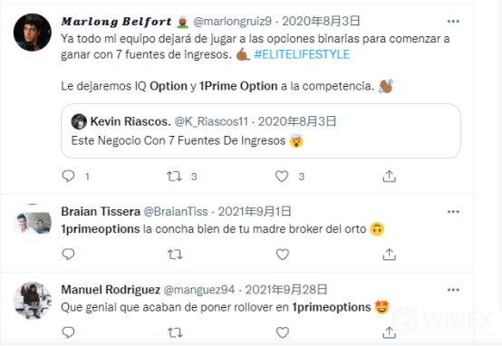Share Braian Tissera's tweet
Screen dimensions: 502x346
tap(390, 255)
